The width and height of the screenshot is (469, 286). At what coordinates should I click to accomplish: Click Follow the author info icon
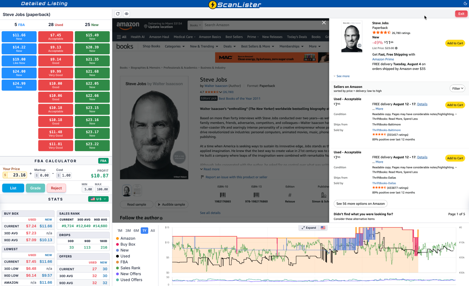161,218
